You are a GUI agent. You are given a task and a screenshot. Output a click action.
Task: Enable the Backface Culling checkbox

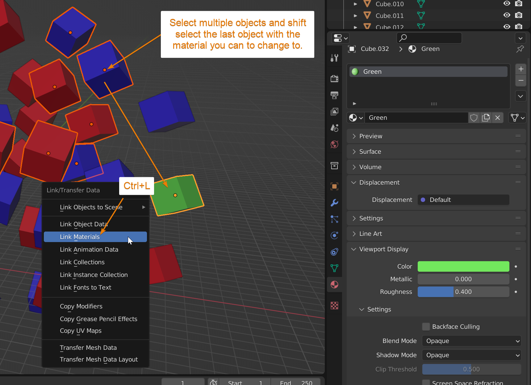point(426,327)
